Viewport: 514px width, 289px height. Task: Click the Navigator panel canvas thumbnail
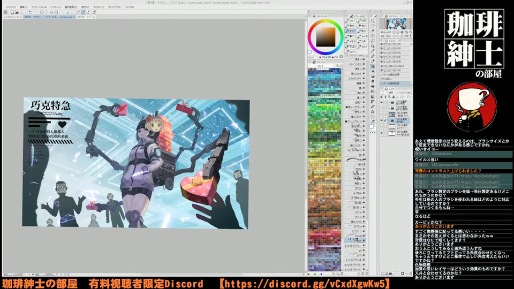click(x=396, y=24)
